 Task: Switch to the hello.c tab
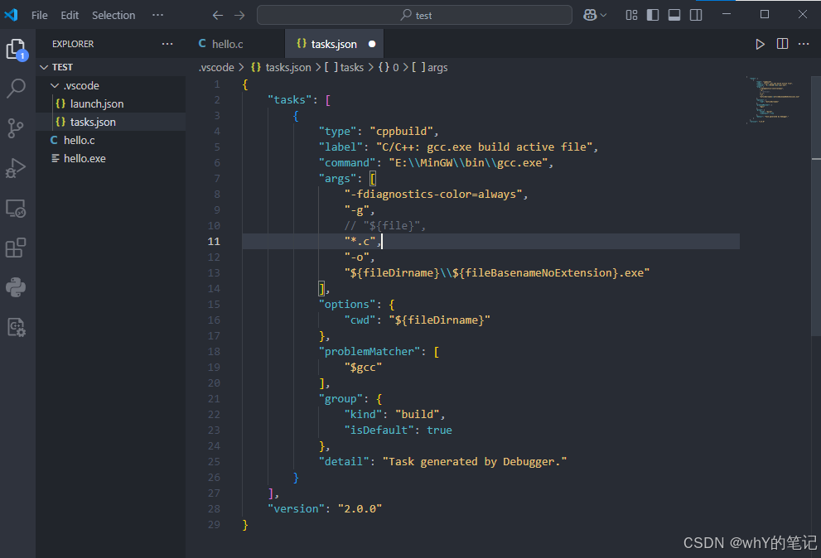227,44
